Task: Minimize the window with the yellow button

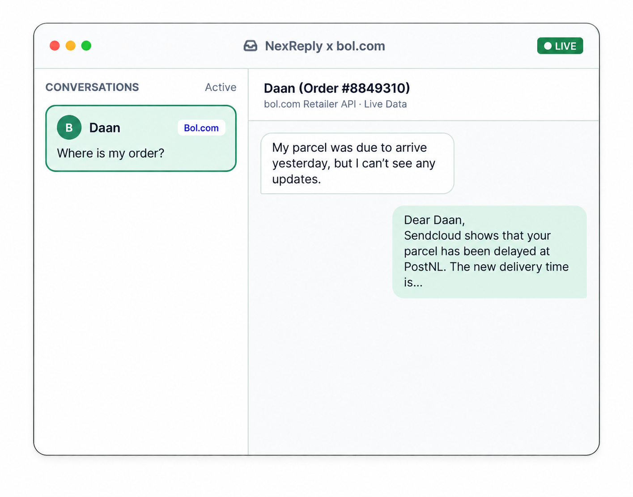Action: pyautogui.click(x=71, y=46)
